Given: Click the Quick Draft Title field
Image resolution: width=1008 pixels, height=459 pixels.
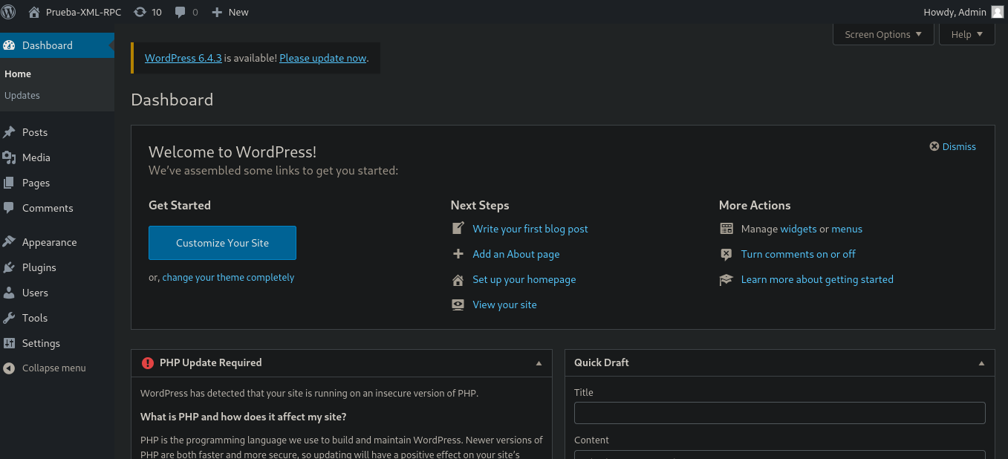Looking at the screenshot, I should click(779, 413).
